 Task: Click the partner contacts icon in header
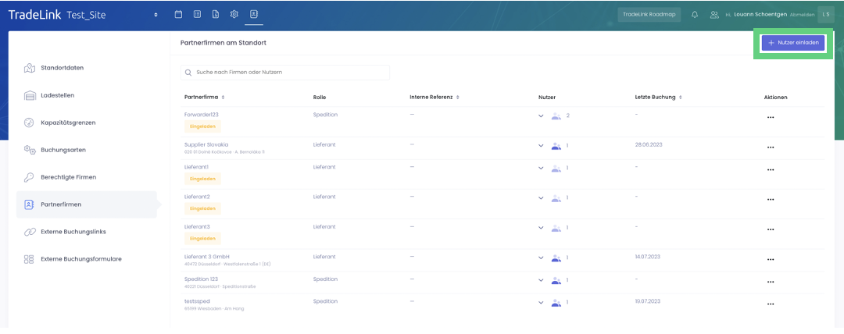pyautogui.click(x=253, y=14)
